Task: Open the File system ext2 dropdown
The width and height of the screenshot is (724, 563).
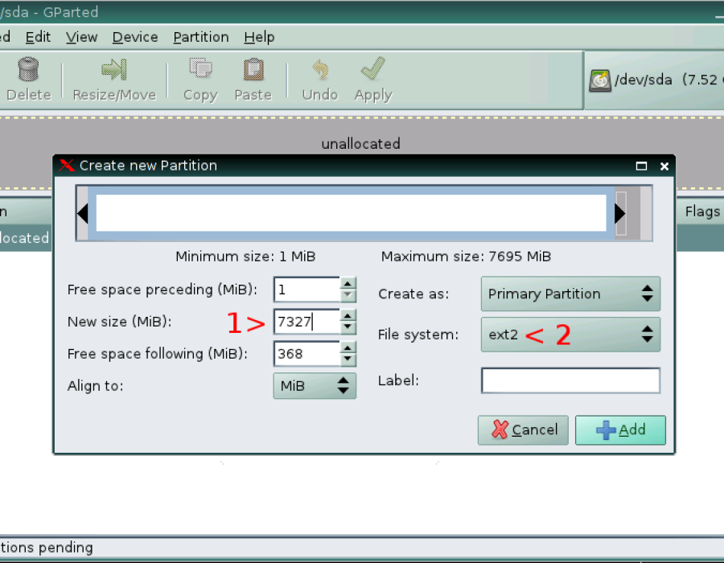Action: (x=570, y=335)
